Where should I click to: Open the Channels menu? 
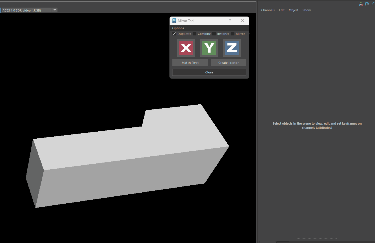pyautogui.click(x=268, y=10)
